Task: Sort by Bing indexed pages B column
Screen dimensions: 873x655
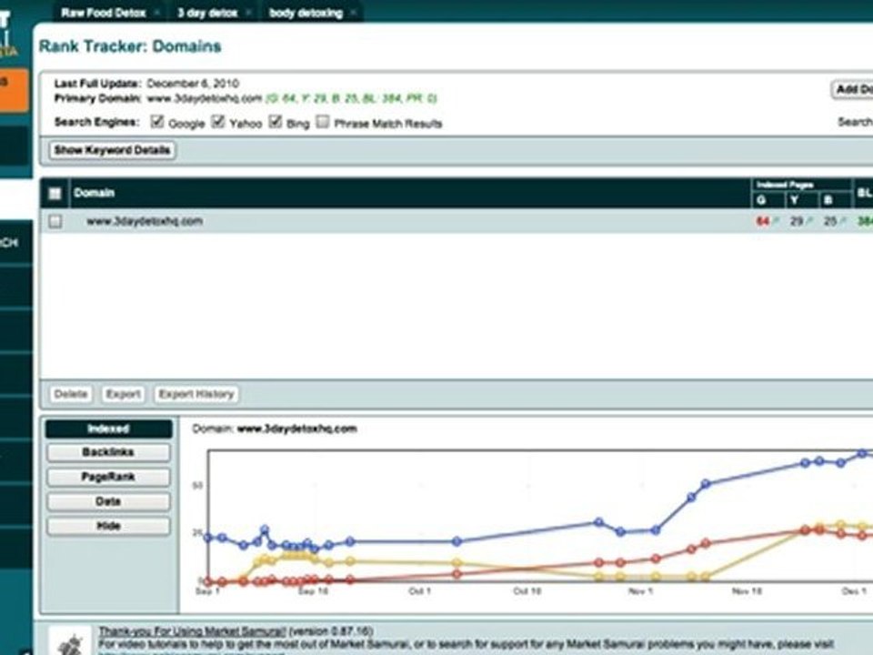Action: point(828,200)
